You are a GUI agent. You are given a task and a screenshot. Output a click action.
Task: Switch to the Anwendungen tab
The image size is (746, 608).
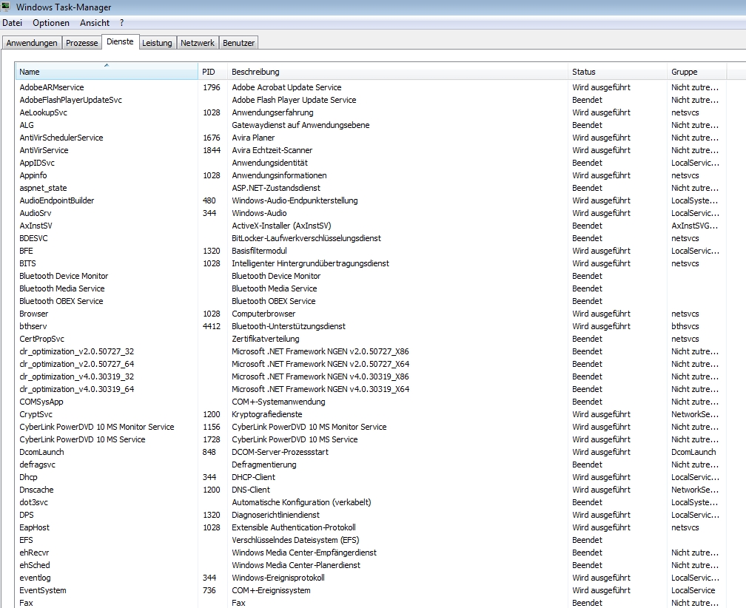click(32, 43)
